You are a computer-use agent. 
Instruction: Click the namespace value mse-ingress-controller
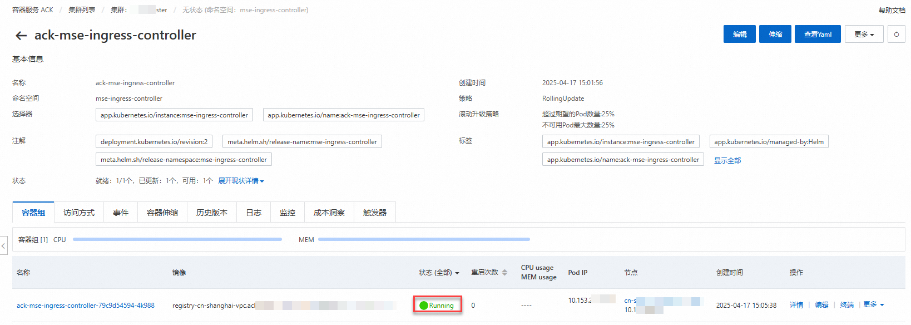(129, 99)
